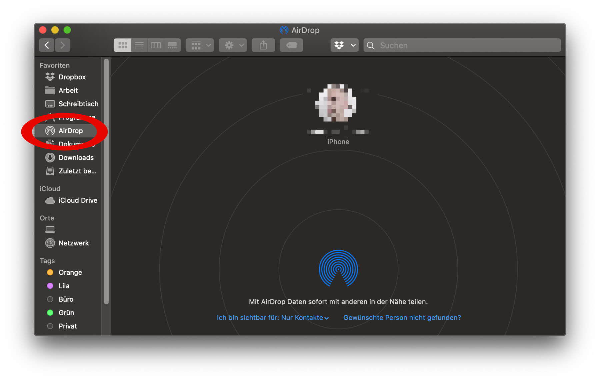The height and width of the screenshot is (381, 600).
Task: Click the Edit Tags toolbar button
Action: point(291,45)
